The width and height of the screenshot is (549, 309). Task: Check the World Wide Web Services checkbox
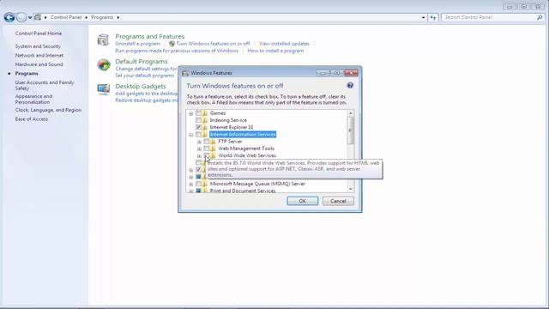pos(207,155)
